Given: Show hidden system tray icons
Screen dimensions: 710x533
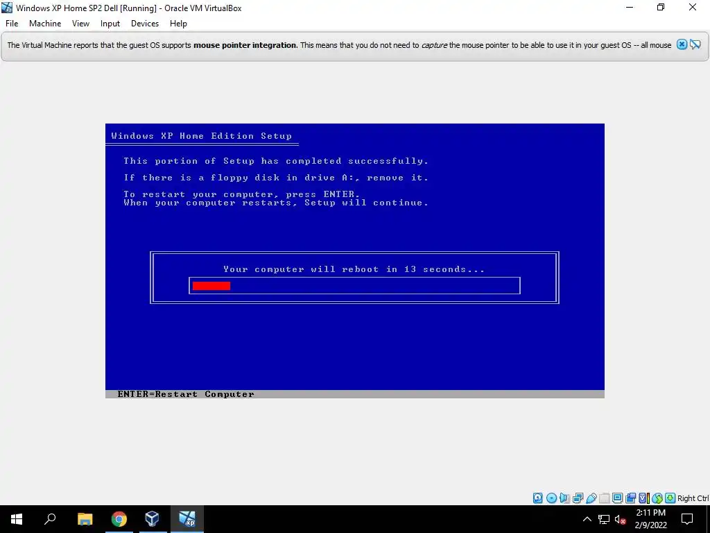Looking at the screenshot, I should (x=587, y=519).
